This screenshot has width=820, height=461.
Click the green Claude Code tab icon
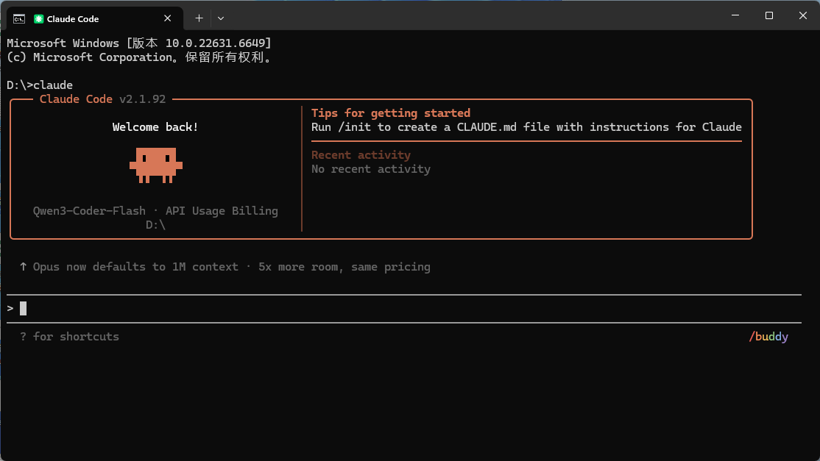coord(39,19)
